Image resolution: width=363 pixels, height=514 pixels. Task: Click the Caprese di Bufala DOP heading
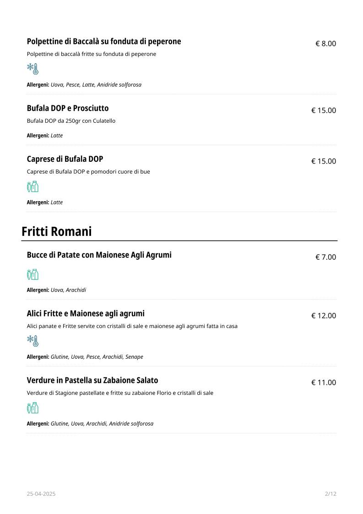(x=65, y=159)
